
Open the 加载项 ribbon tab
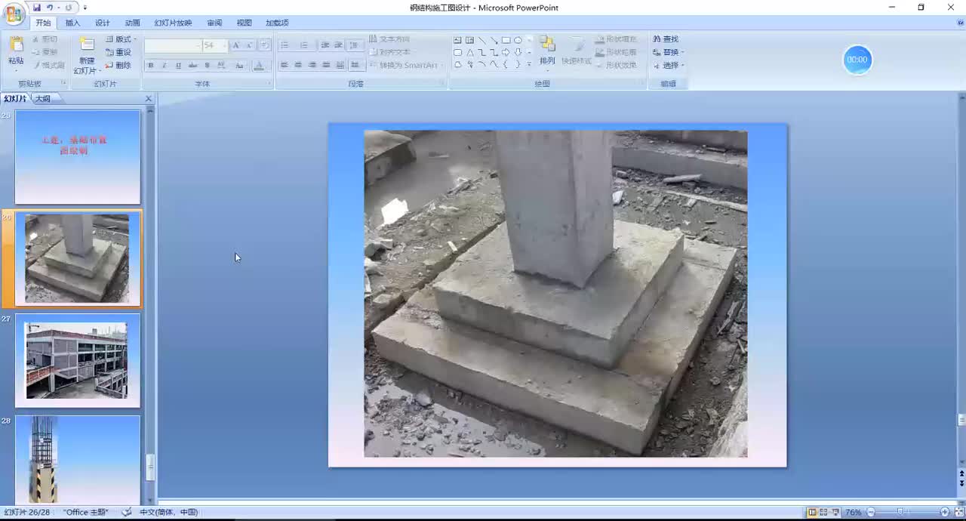pos(277,23)
